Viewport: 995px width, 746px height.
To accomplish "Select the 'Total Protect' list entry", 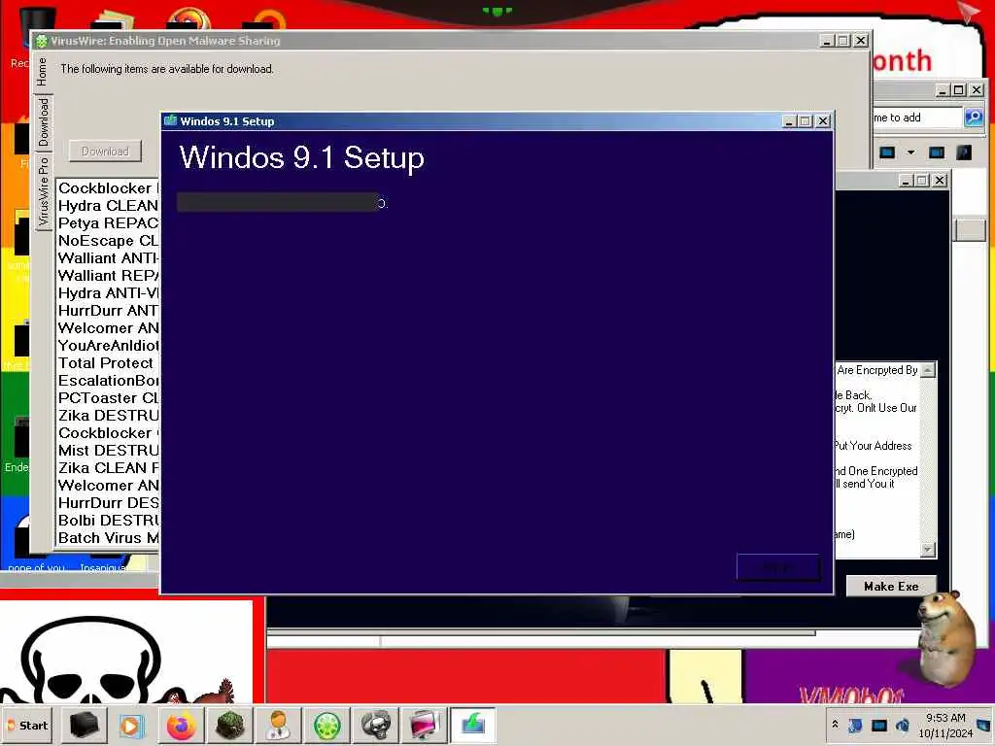I will [108, 363].
